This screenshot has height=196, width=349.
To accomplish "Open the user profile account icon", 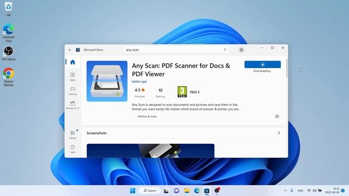I will (x=241, y=50).
